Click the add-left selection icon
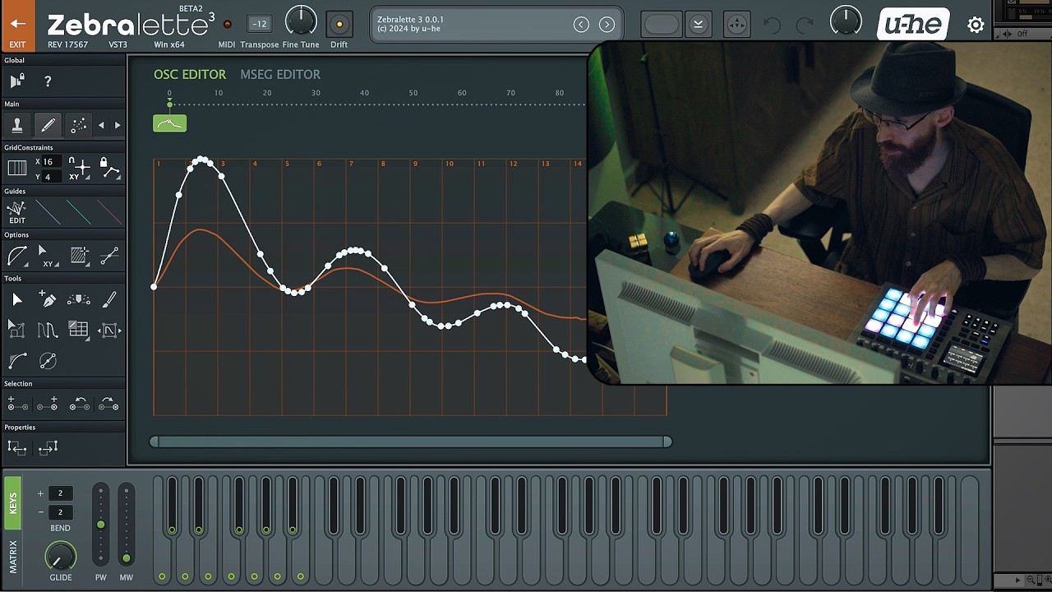This screenshot has width=1052, height=592. [x=16, y=404]
